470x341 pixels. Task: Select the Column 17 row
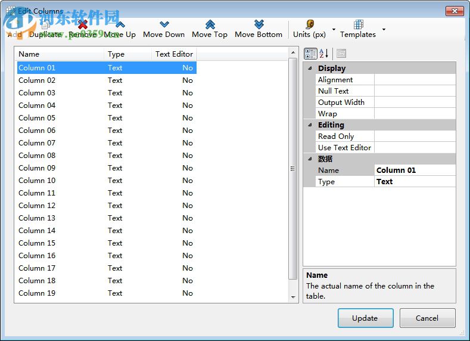pyautogui.click(x=107, y=268)
